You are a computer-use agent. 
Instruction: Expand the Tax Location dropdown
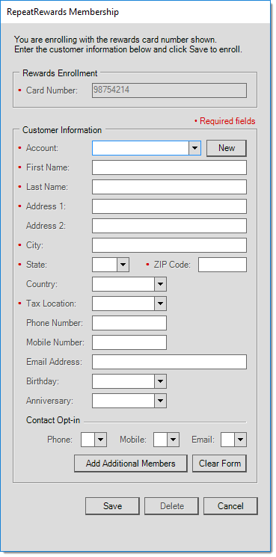coord(160,304)
